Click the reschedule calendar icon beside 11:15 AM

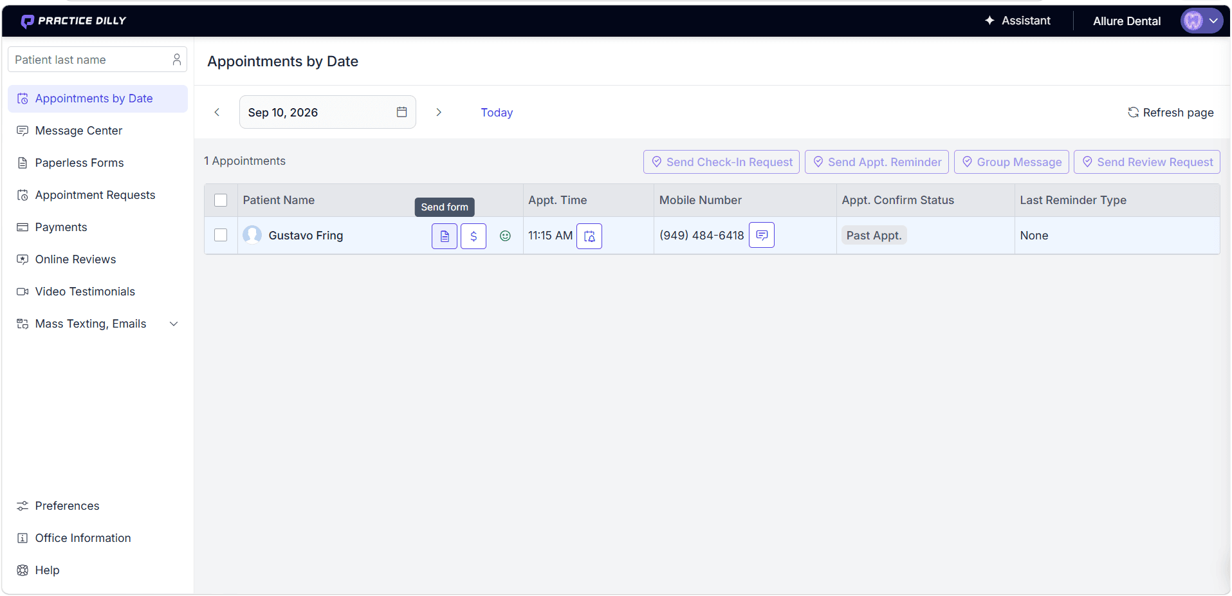point(589,236)
